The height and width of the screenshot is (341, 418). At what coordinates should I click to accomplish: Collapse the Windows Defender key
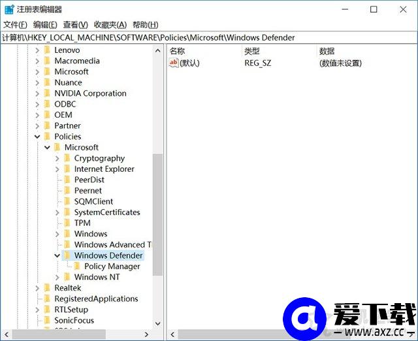coord(57,255)
